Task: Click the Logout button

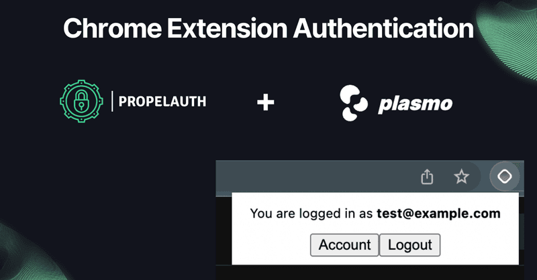Action: [x=410, y=244]
